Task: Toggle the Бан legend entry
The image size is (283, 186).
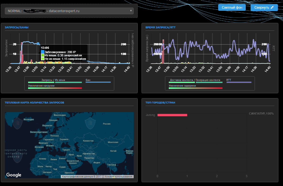Action: (x=98, y=81)
